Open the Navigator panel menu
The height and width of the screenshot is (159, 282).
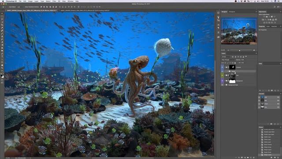(x=256, y=12)
